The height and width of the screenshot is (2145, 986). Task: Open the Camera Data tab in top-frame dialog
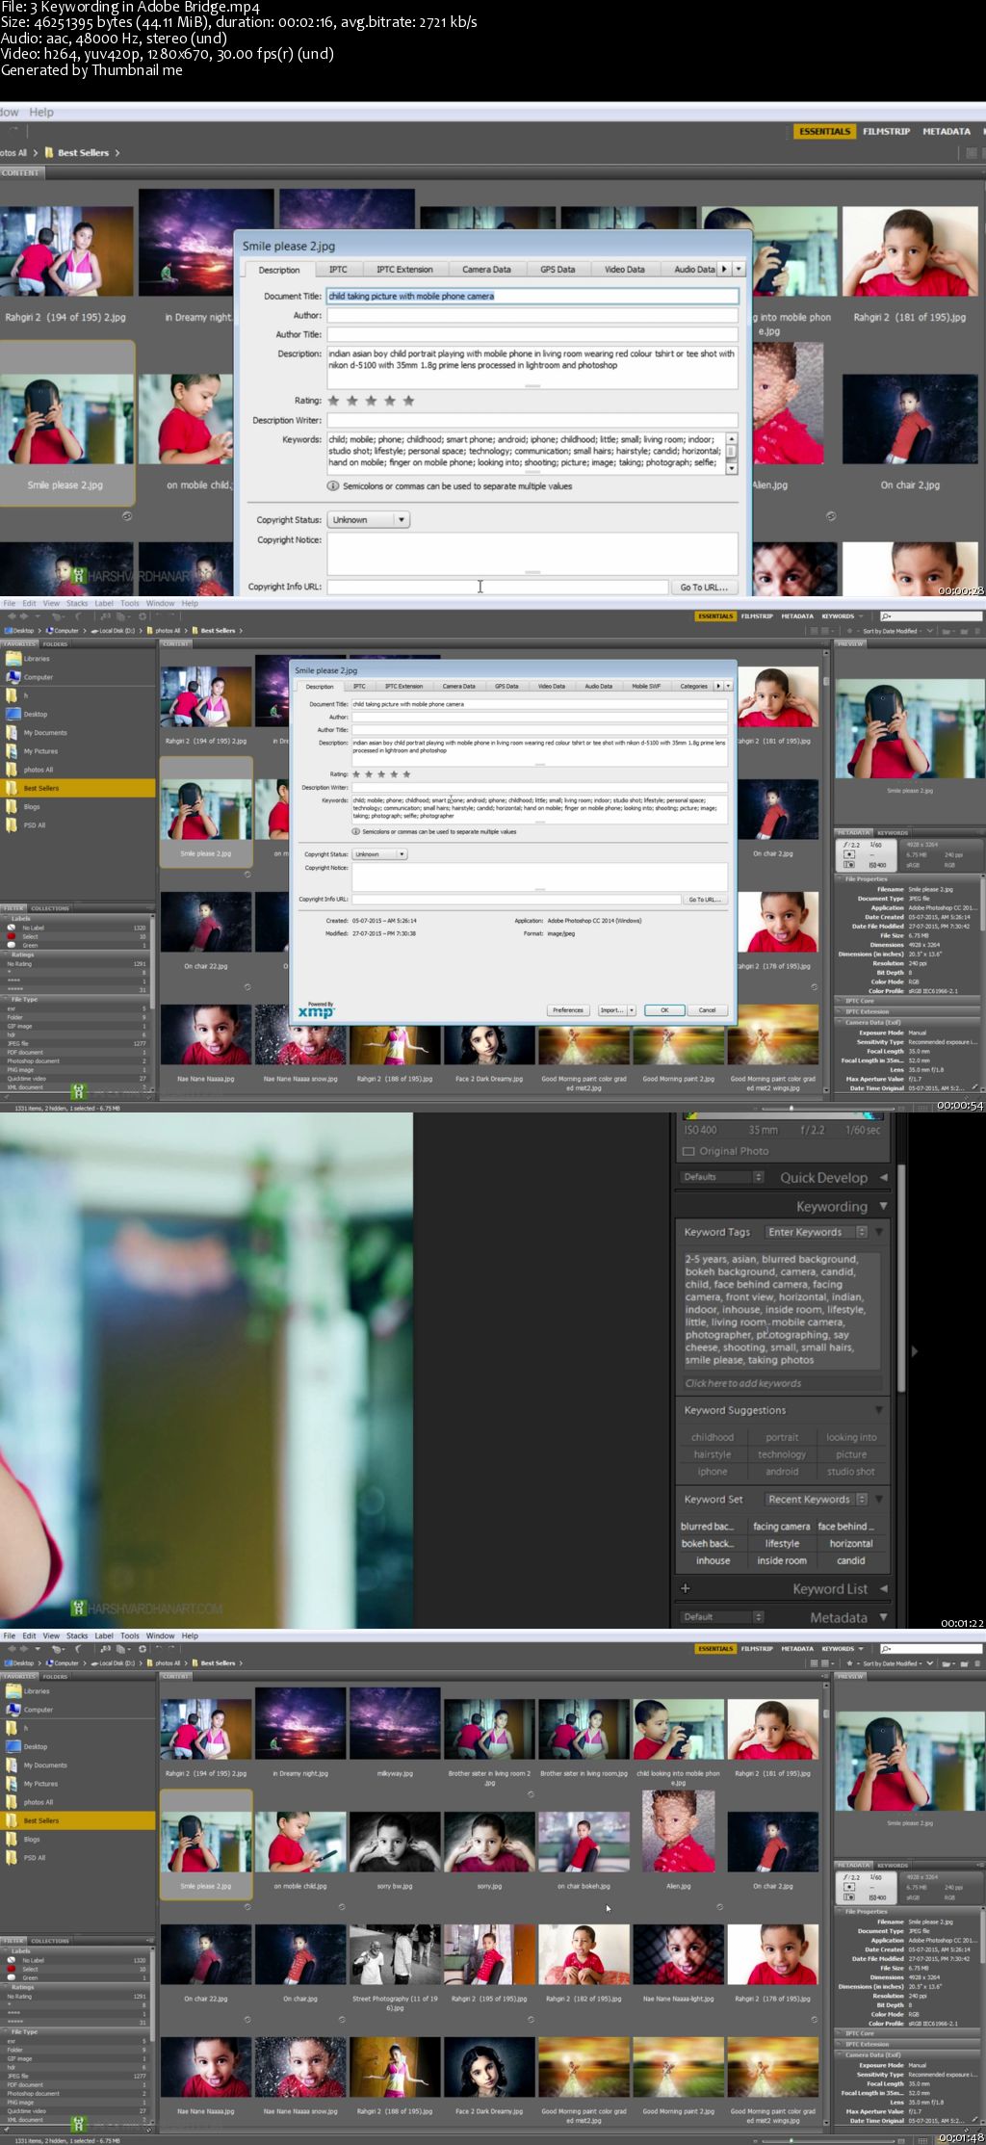click(x=486, y=270)
